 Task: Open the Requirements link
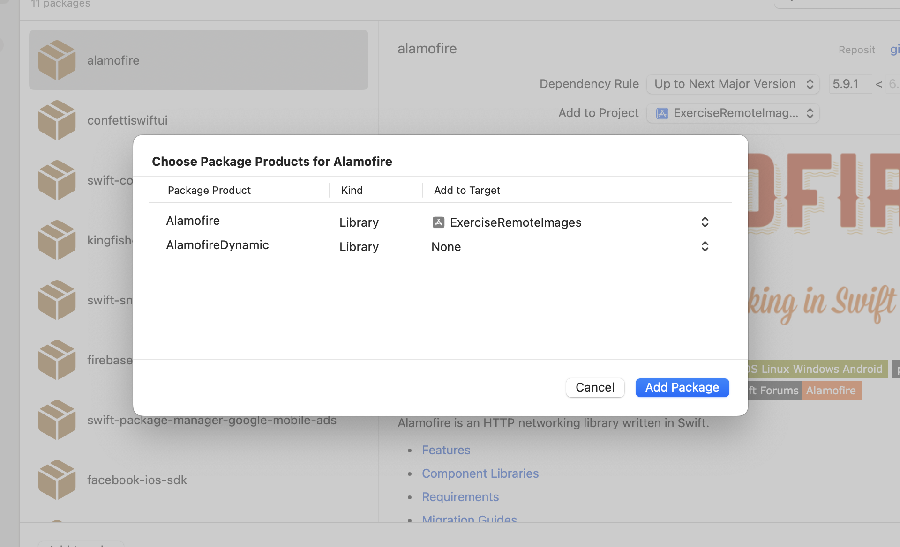[x=460, y=497]
